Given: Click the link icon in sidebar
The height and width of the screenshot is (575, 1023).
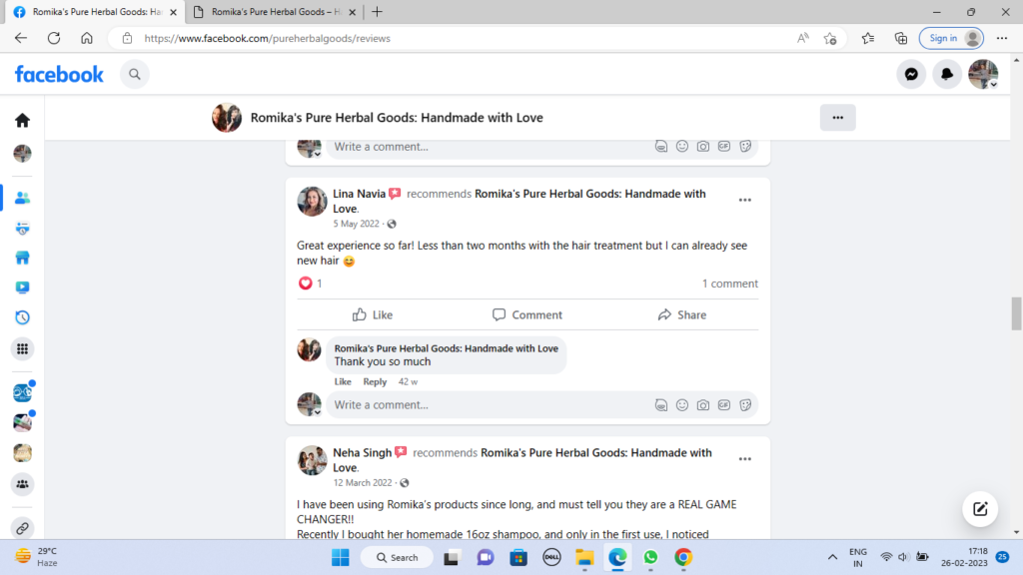Looking at the screenshot, I should (x=22, y=528).
